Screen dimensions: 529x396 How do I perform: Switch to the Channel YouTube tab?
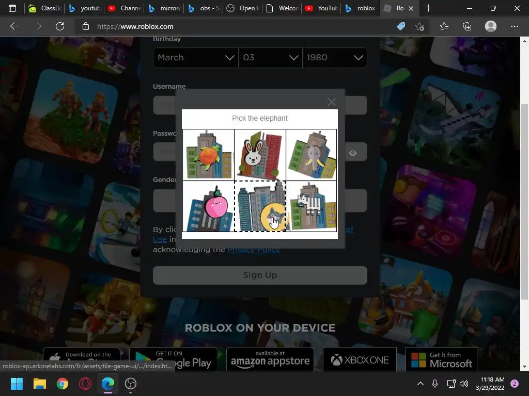click(125, 8)
